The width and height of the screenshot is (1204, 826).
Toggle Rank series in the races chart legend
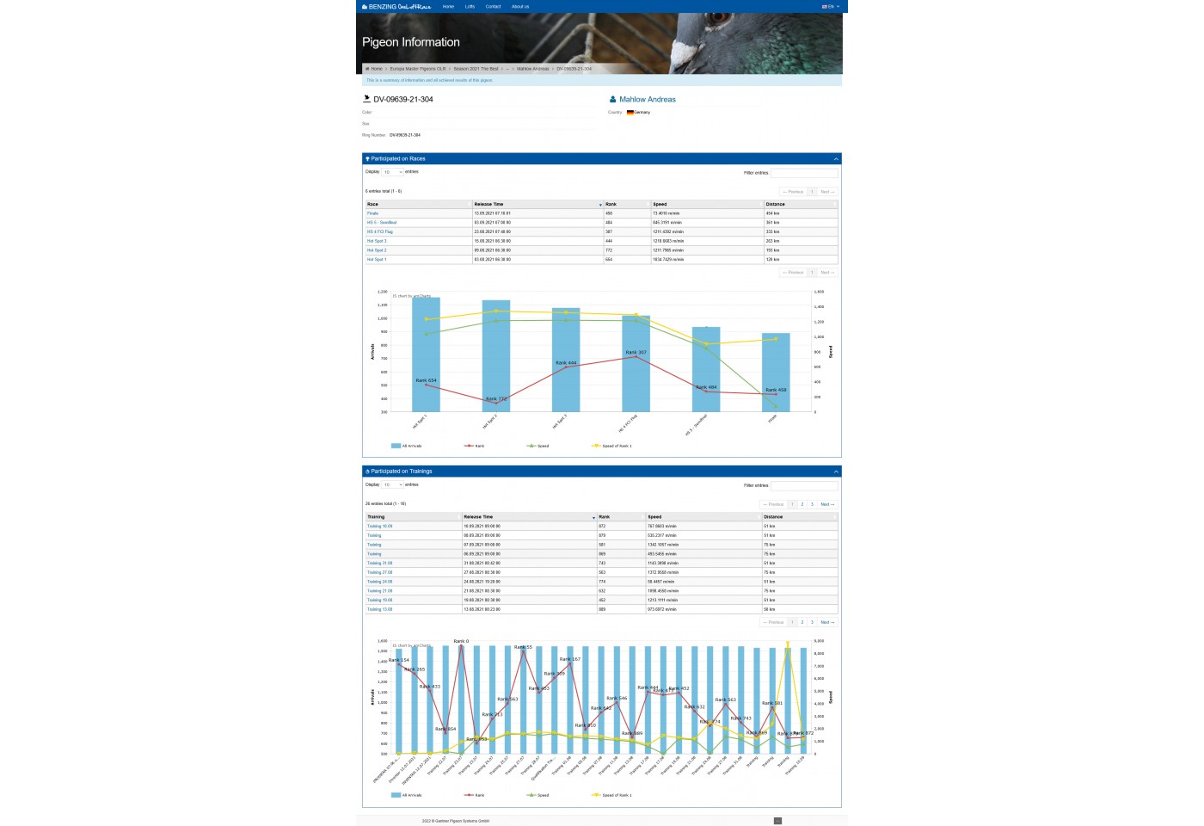click(475, 446)
